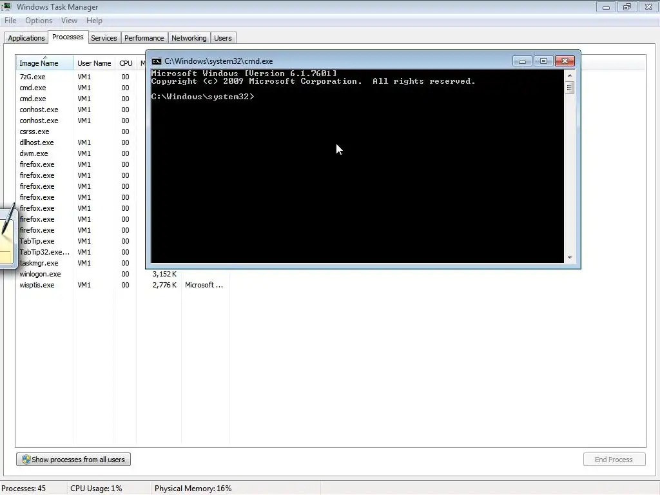
Task: Select the TabTip32.exe process
Action: coord(44,252)
